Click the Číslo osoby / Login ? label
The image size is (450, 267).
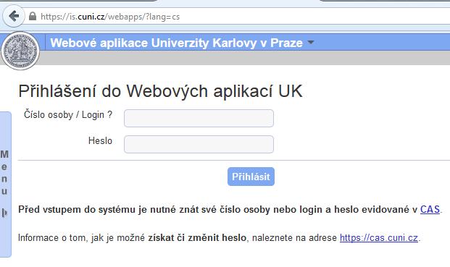tap(68, 114)
